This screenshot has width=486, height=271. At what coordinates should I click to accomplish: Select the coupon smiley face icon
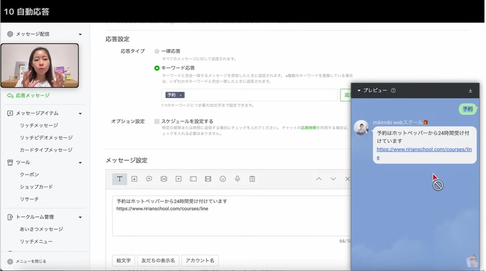click(x=223, y=179)
